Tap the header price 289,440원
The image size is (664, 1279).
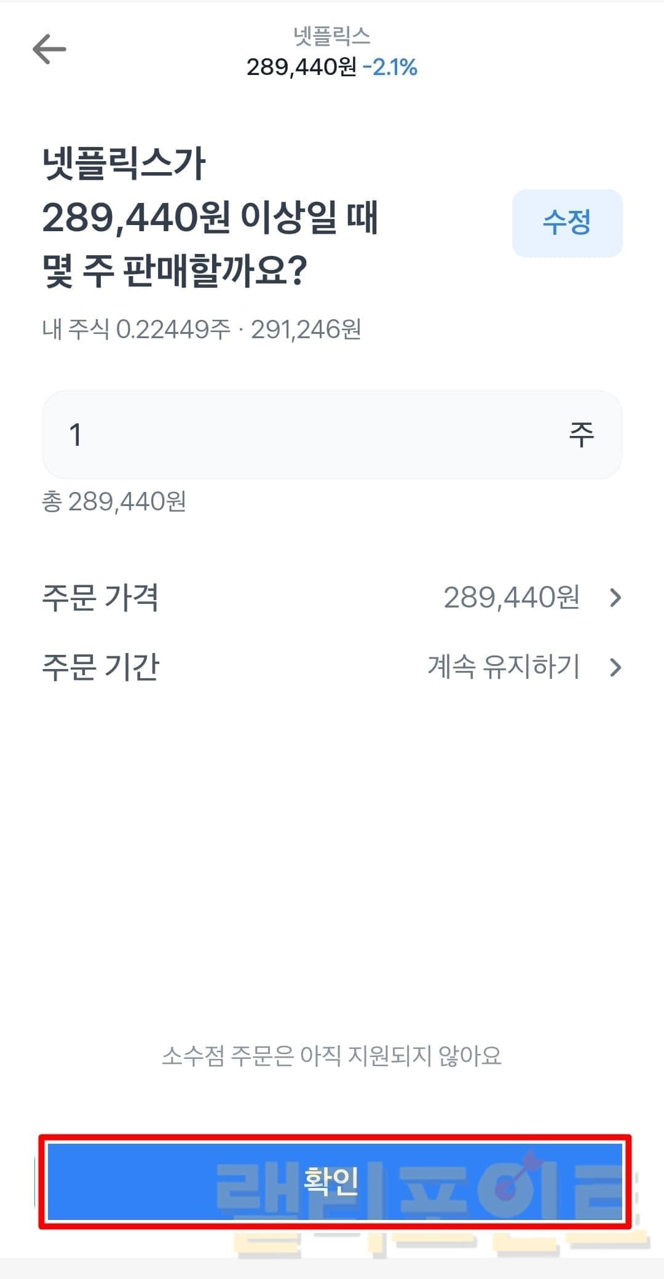click(x=301, y=67)
